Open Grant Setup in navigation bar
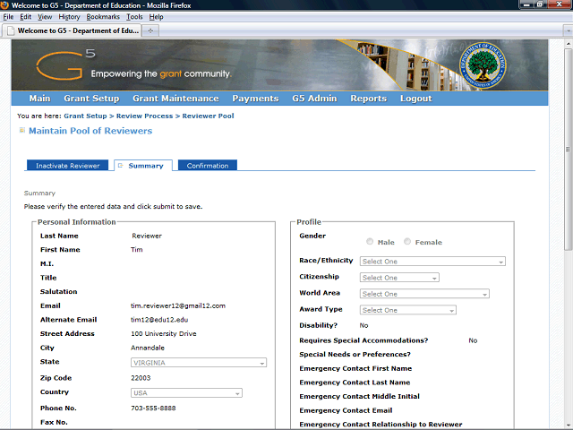 point(91,99)
